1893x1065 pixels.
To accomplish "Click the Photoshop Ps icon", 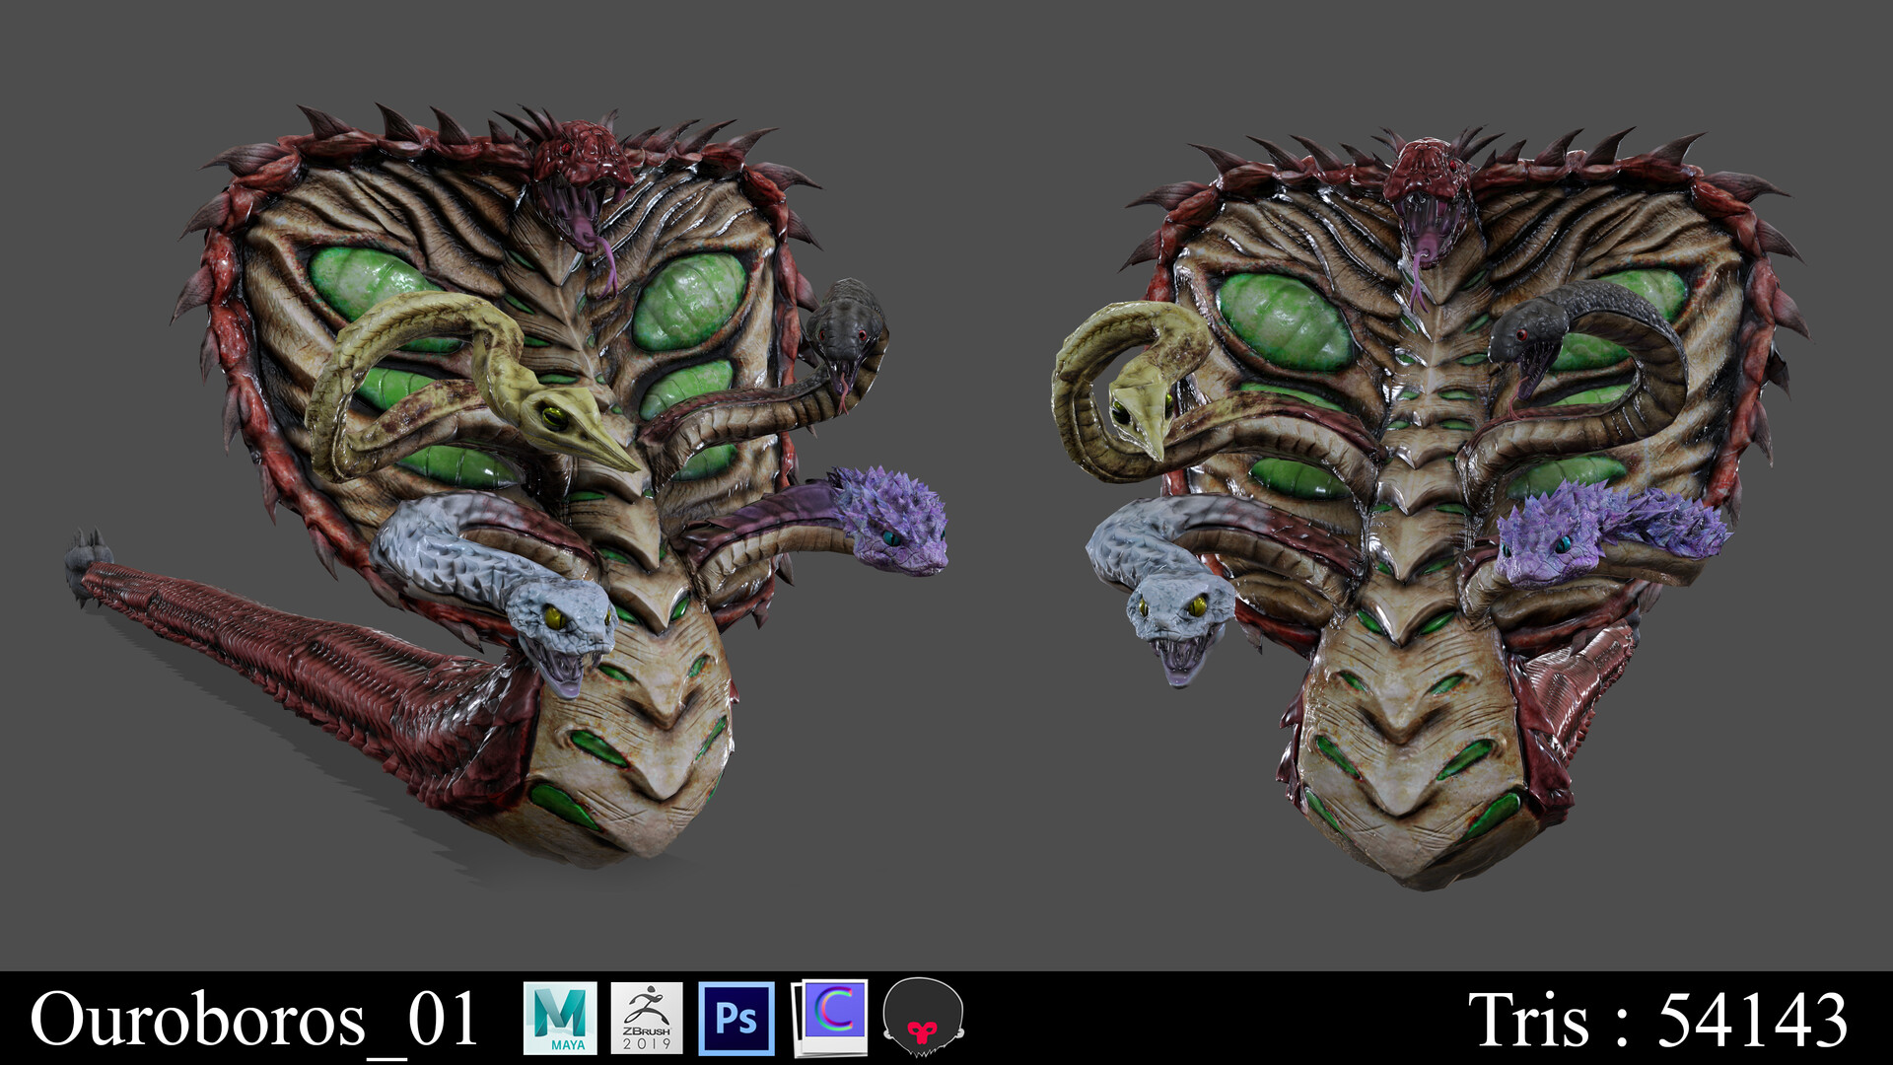I will click(x=736, y=1019).
